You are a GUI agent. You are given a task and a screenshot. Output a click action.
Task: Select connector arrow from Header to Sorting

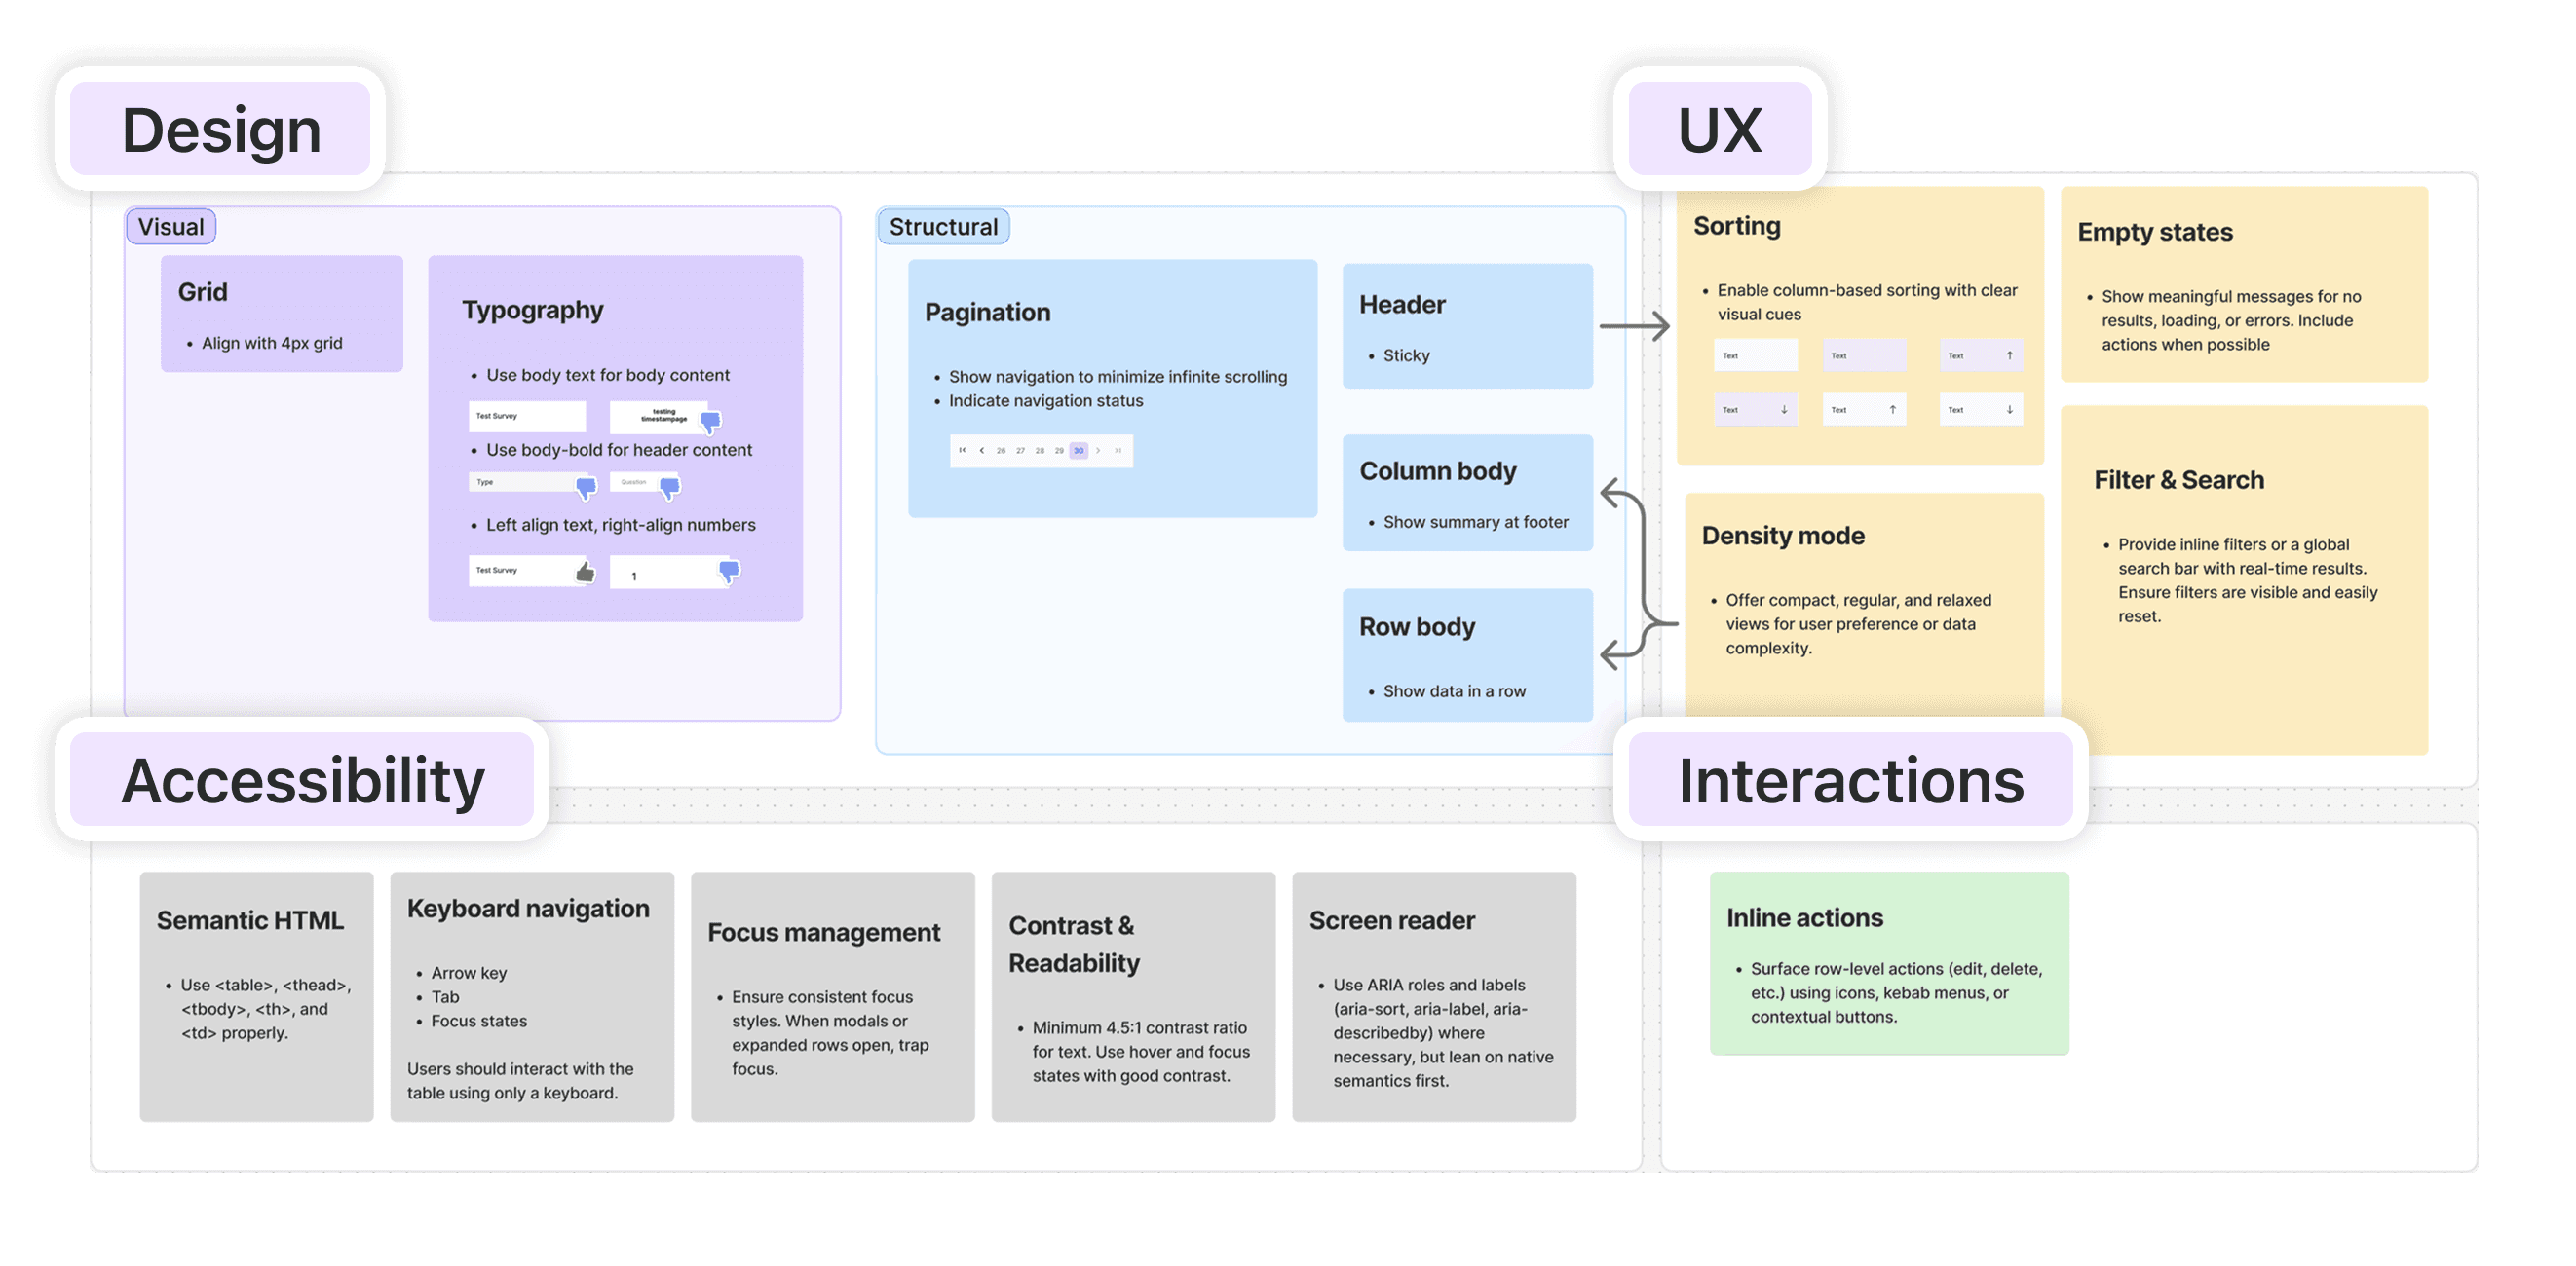tap(1635, 325)
